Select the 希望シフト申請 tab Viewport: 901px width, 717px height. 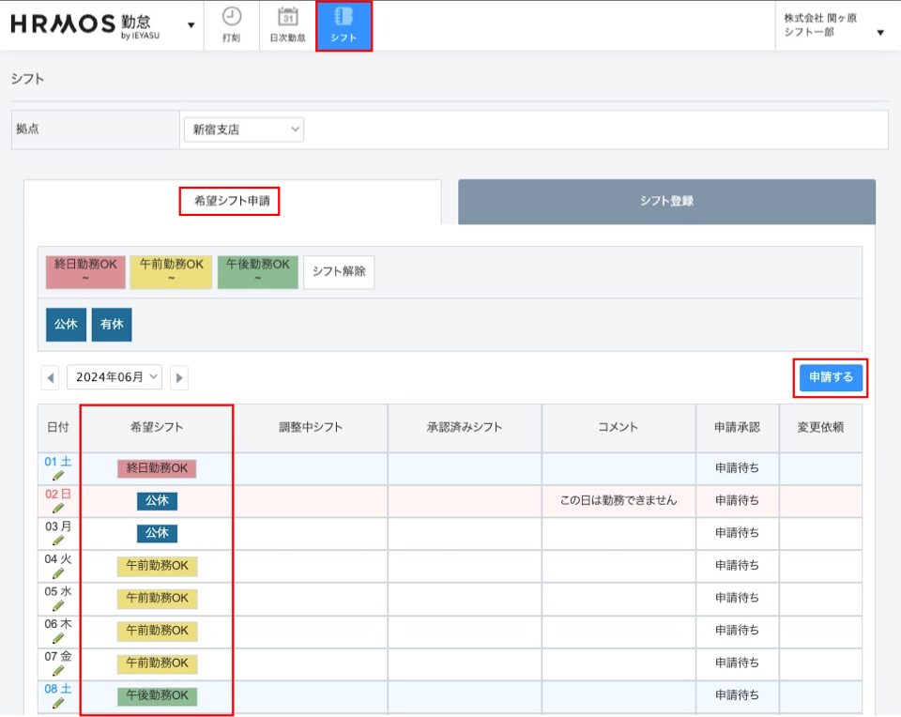[229, 201]
